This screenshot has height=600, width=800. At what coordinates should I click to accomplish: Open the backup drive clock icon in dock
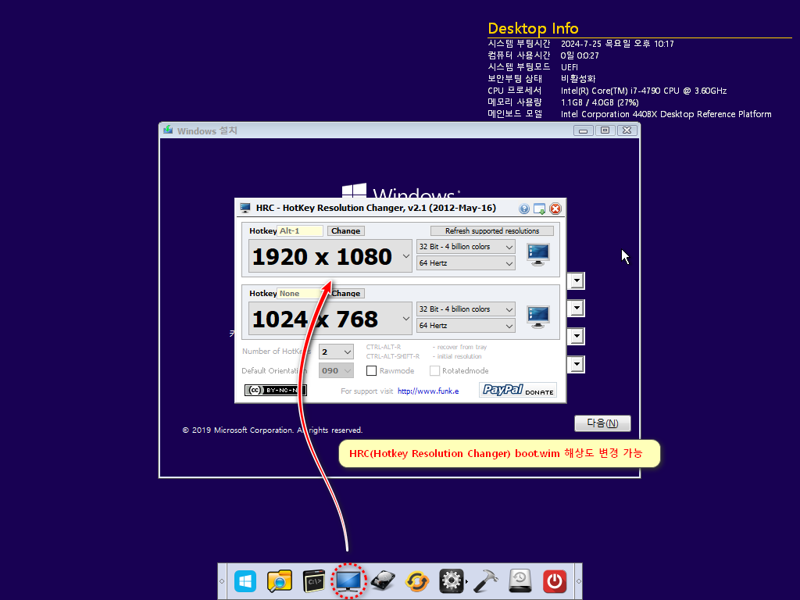(x=520, y=581)
